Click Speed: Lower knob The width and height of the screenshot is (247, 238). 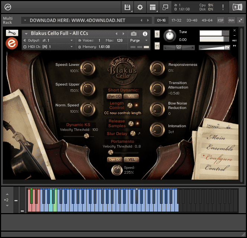pyautogui.click(x=88, y=68)
